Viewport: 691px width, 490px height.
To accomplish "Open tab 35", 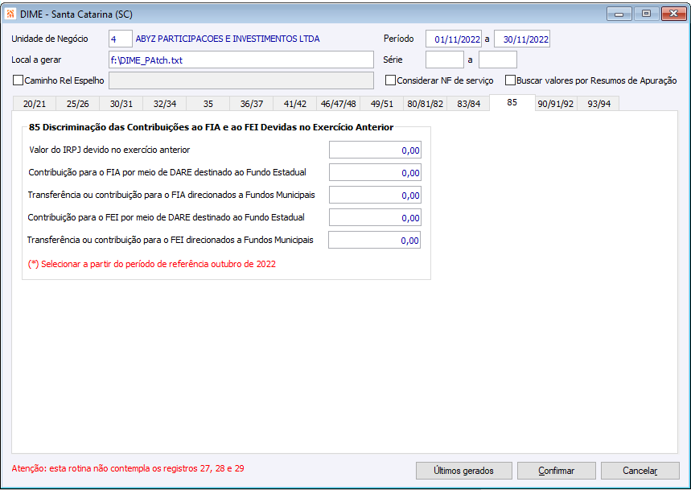I will click(208, 104).
